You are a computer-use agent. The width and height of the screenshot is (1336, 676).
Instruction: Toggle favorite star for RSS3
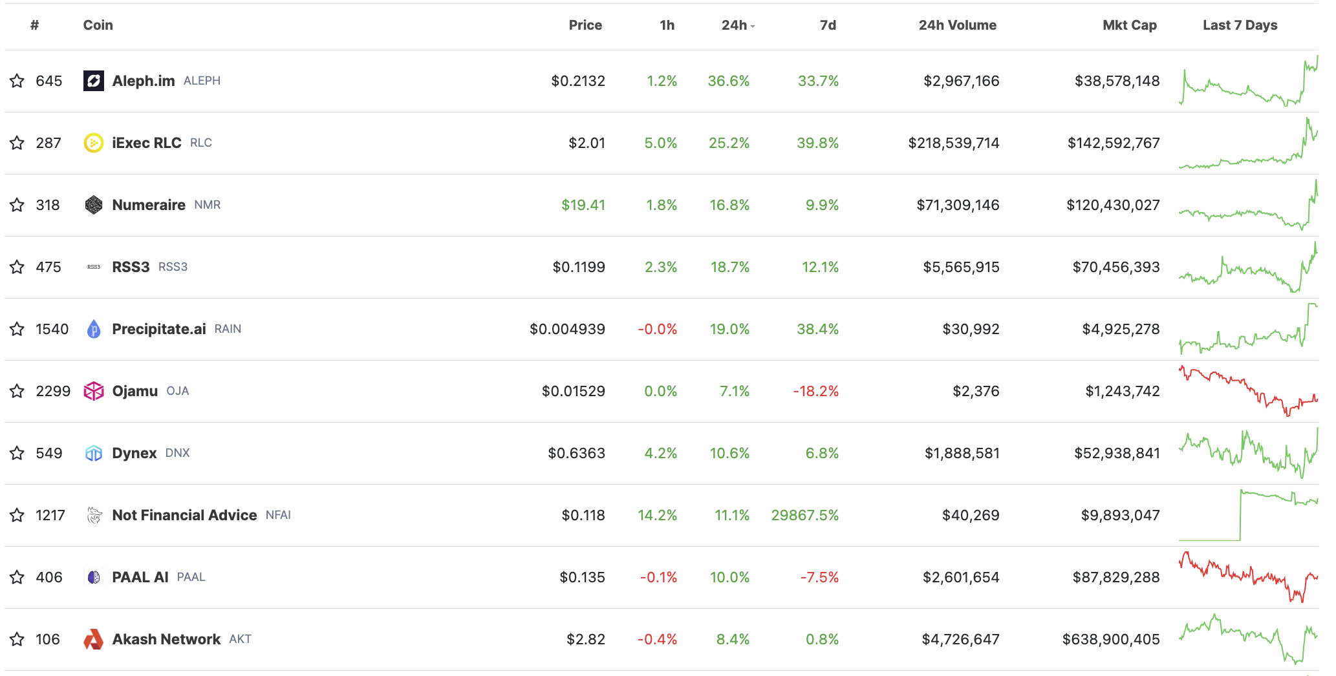(x=17, y=267)
